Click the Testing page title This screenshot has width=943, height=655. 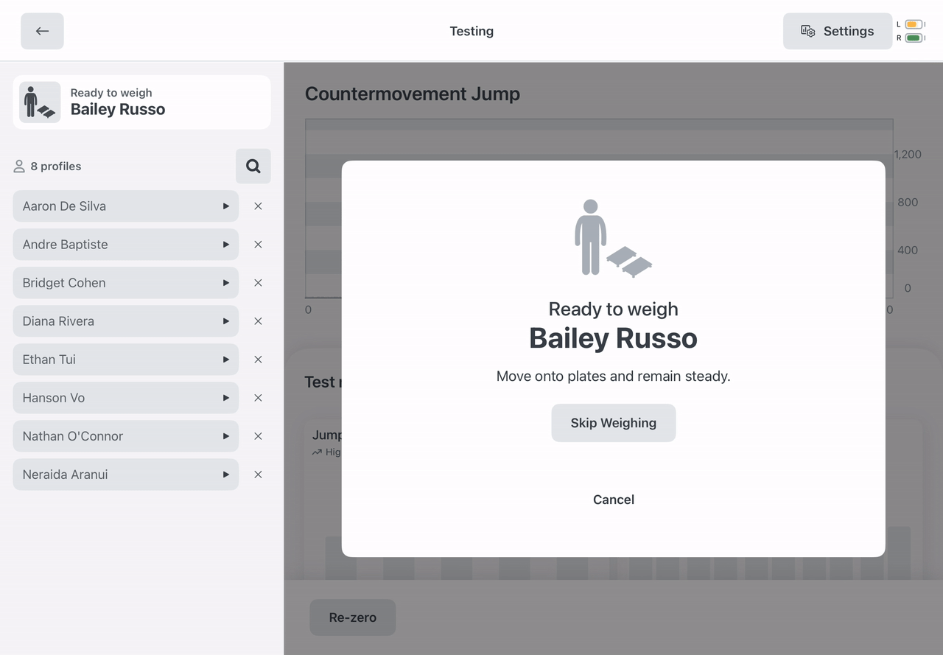click(x=471, y=31)
